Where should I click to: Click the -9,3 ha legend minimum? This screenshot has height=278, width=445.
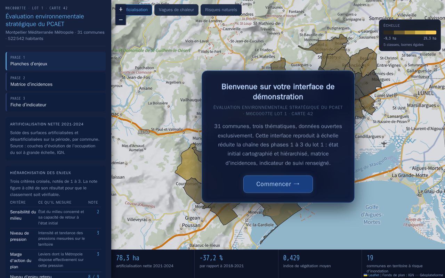(x=390, y=39)
